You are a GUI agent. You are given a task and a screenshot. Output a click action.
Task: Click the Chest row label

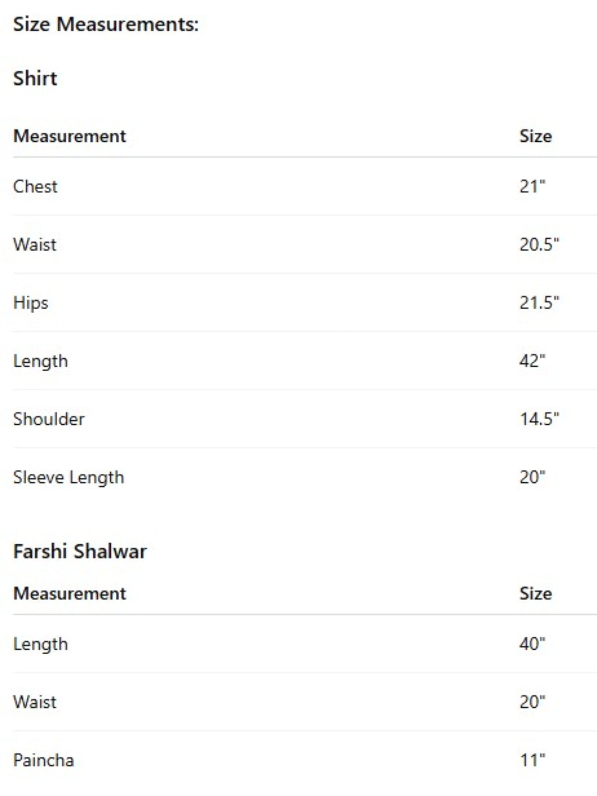click(x=35, y=187)
